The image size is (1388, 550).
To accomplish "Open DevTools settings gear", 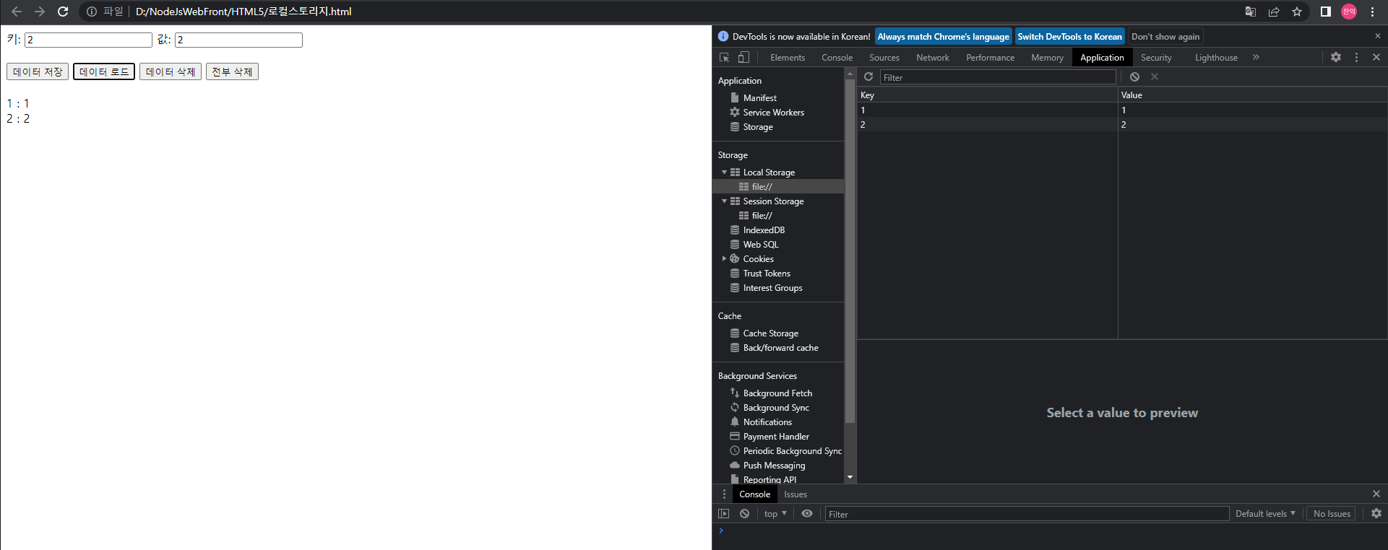I will (1336, 57).
